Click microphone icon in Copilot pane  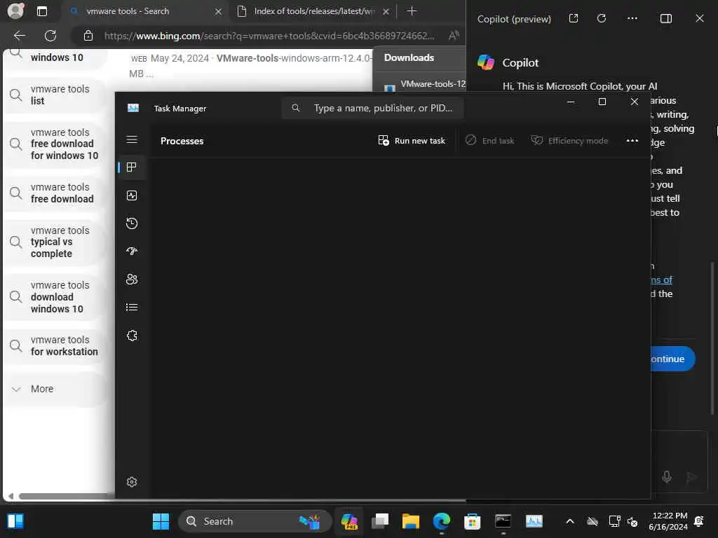pos(667,476)
